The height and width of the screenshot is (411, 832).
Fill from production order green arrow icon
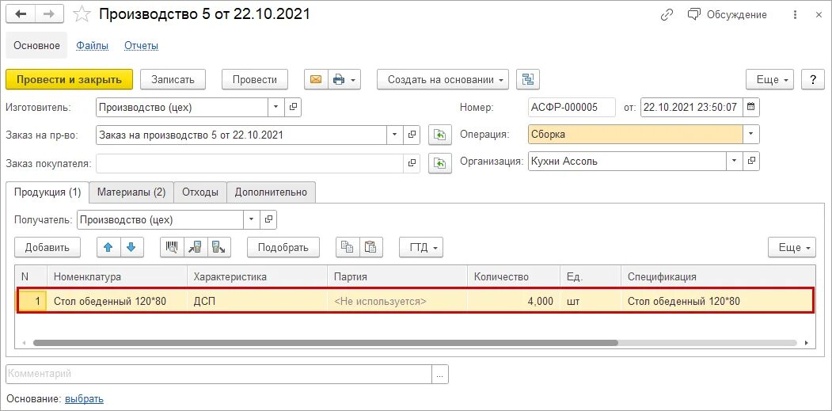pos(439,135)
